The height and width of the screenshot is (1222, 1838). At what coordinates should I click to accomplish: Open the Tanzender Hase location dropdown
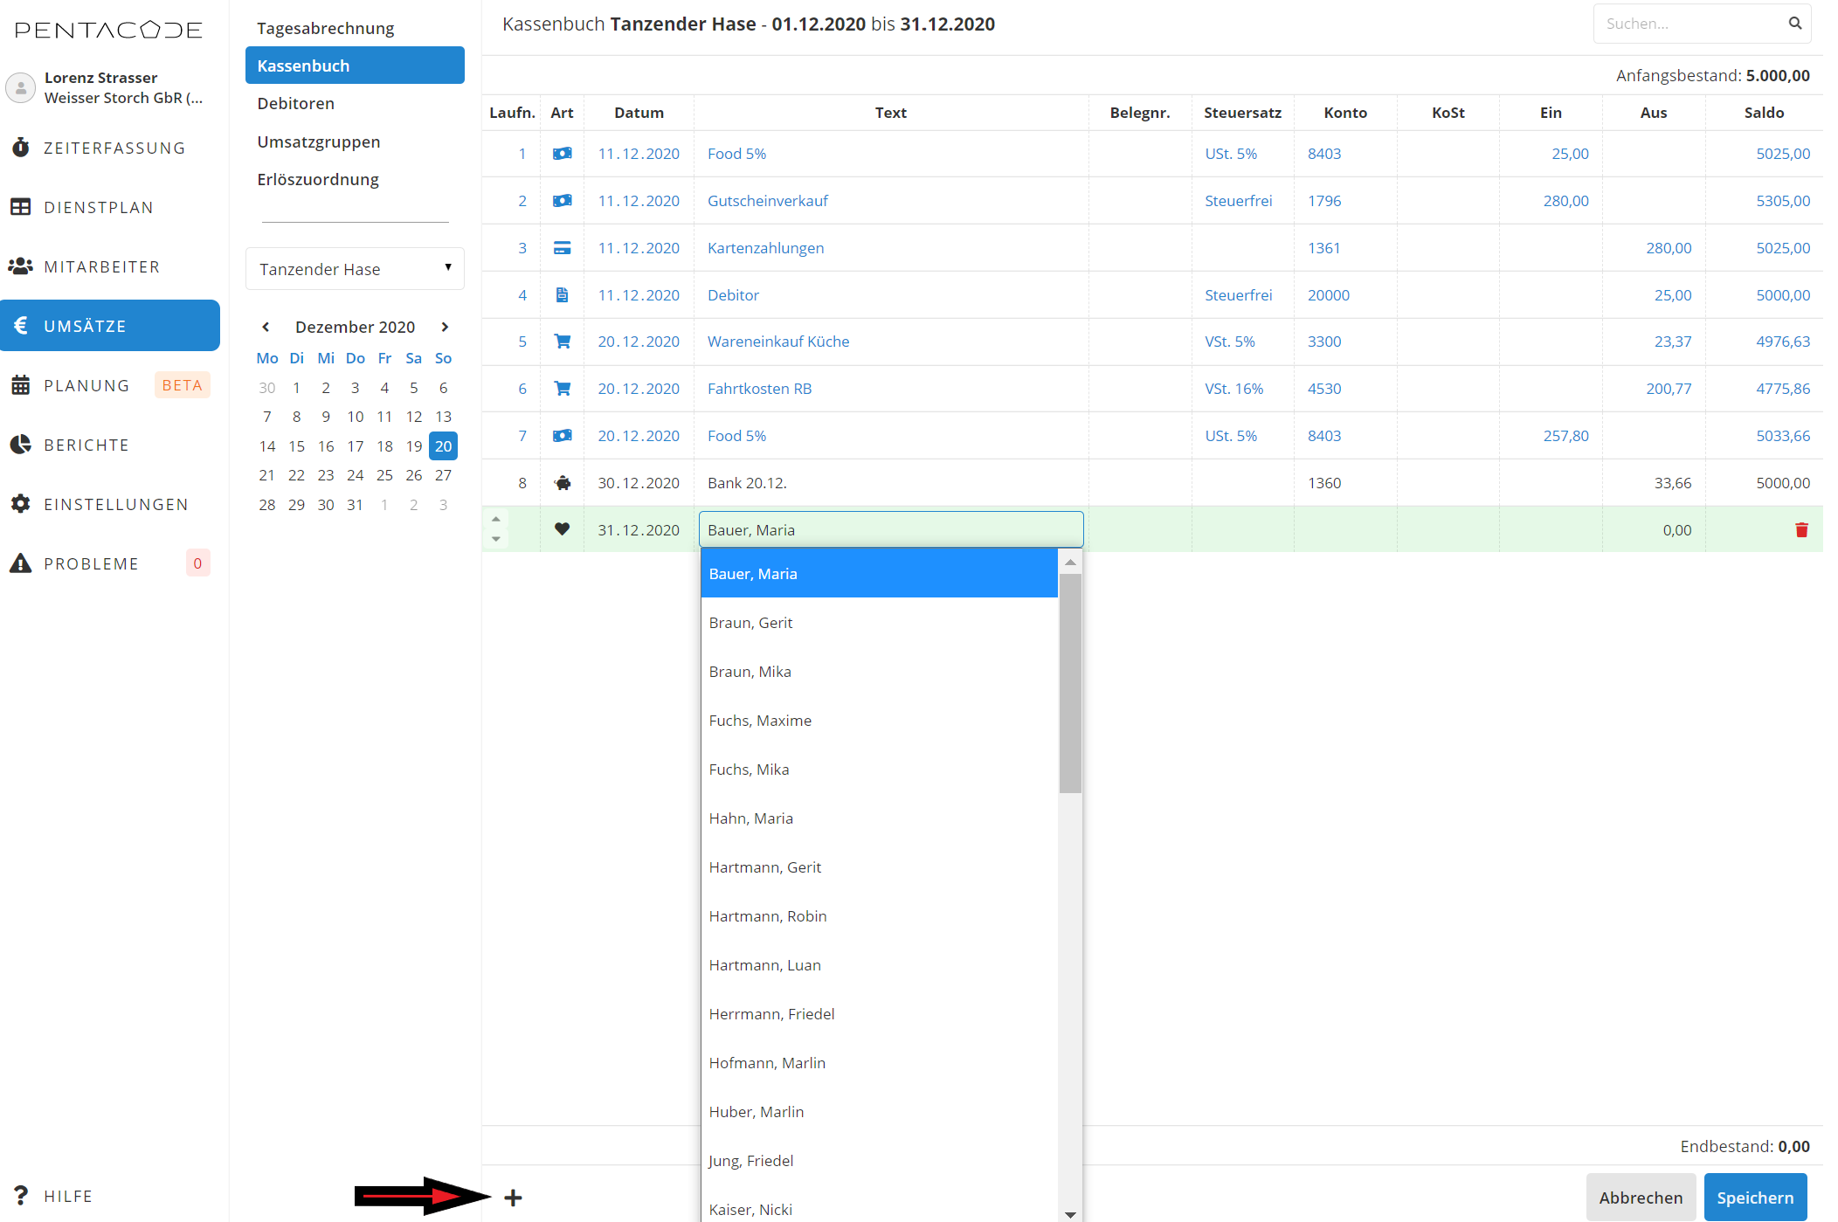click(355, 269)
